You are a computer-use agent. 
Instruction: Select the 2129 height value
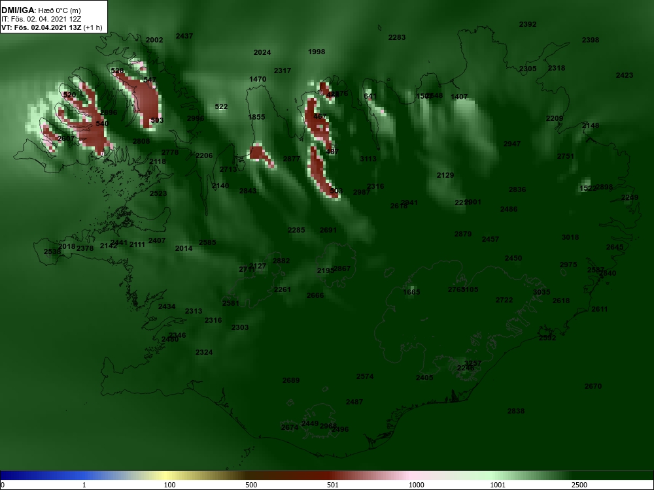[x=445, y=175]
